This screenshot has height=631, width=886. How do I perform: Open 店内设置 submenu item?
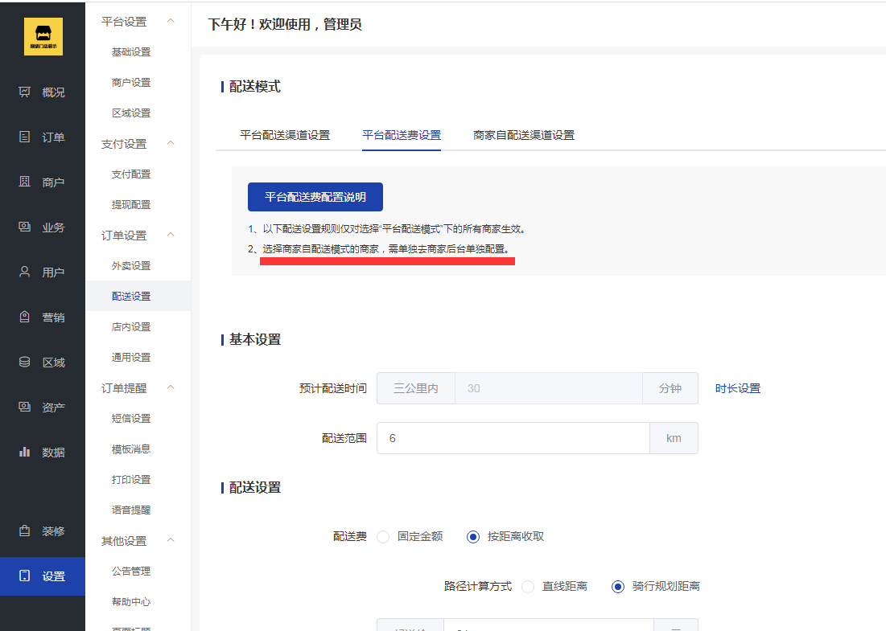click(131, 327)
